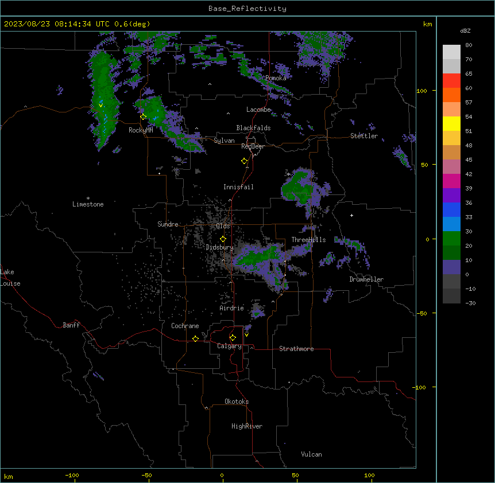
Task: Click the yellow diamond marker south of RedDeer
Action: click(x=245, y=161)
